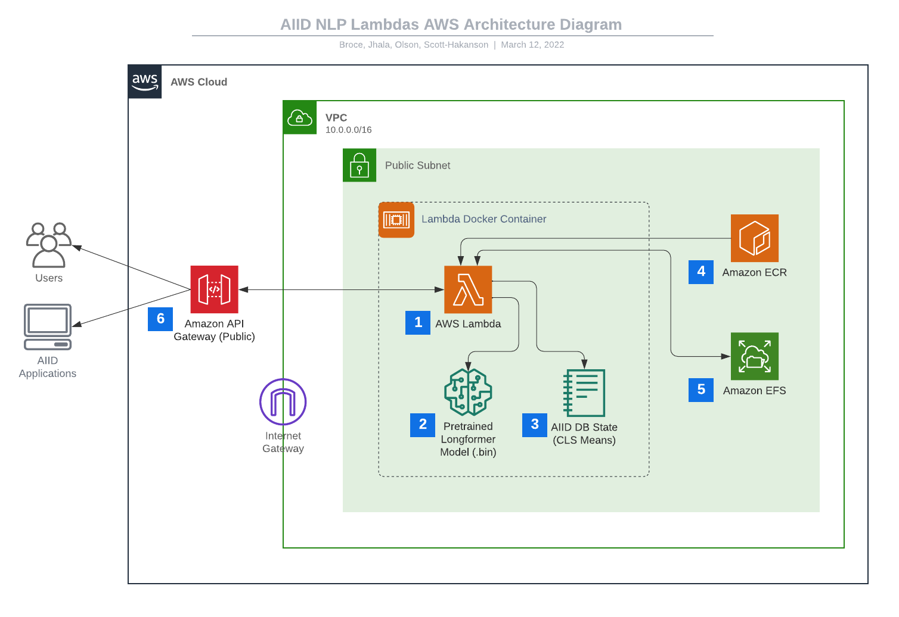This screenshot has width=899, height=617.
Task: Select the Internet Gateway icon
Action: (x=283, y=402)
